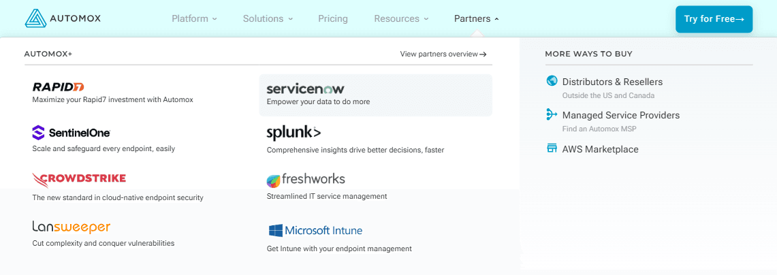Click 'Outside the US and Canada' subtitle
777x275 pixels.
pos(609,95)
